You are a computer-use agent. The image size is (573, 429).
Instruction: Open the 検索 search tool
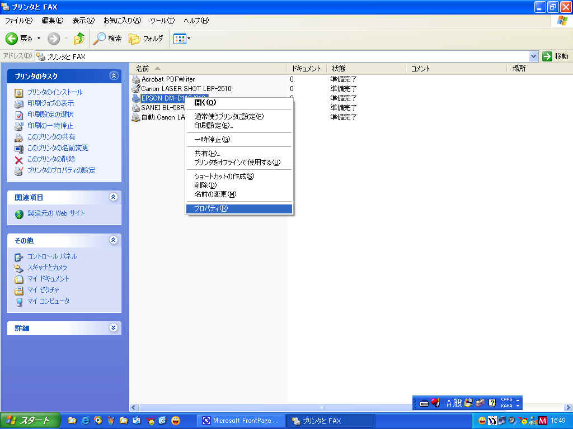click(107, 39)
